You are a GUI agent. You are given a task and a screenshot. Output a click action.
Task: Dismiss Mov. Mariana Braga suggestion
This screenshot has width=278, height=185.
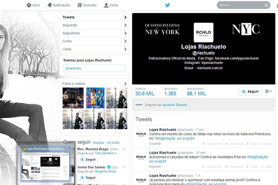[x=125, y=149]
